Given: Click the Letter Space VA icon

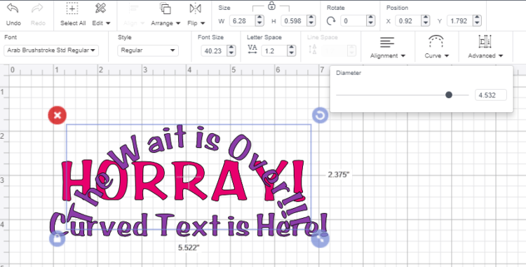Looking at the screenshot, I should (252, 50).
